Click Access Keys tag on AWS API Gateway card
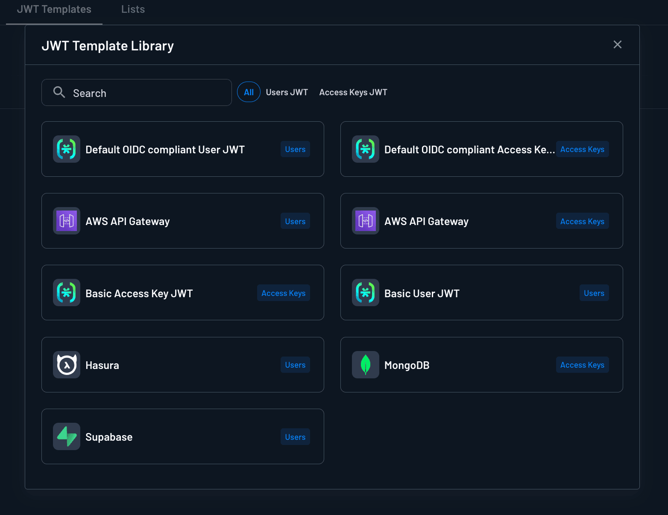Image resolution: width=668 pixels, height=515 pixels. (582, 221)
